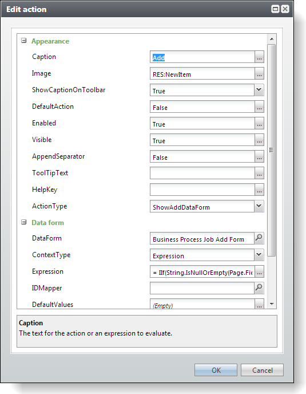Click the ellipsis button beside Image field
The image size is (306, 394).
pyautogui.click(x=259, y=73)
